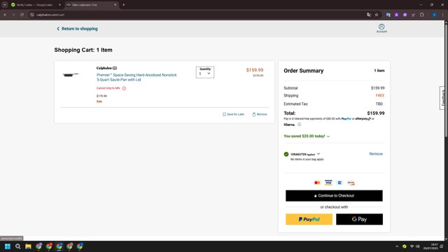Open the Quantity dropdown
Screen dimensions: 448x252
pos(205,72)
